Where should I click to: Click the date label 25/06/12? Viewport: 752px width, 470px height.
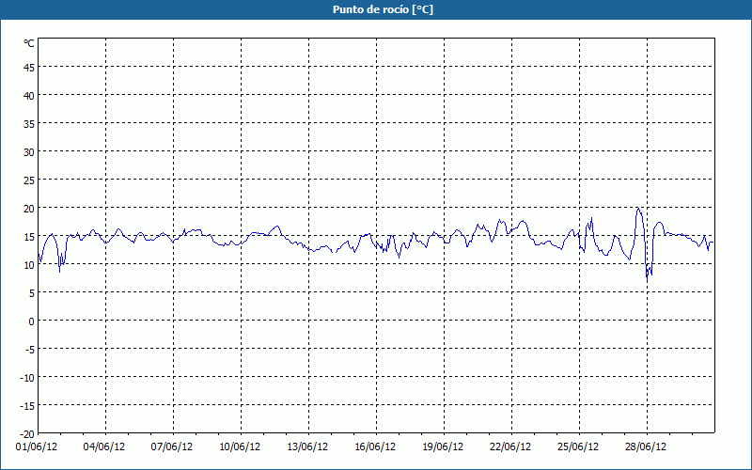click(x=578, y=447)
